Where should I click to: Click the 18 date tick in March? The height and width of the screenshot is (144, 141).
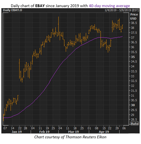[x=75, y=128]
